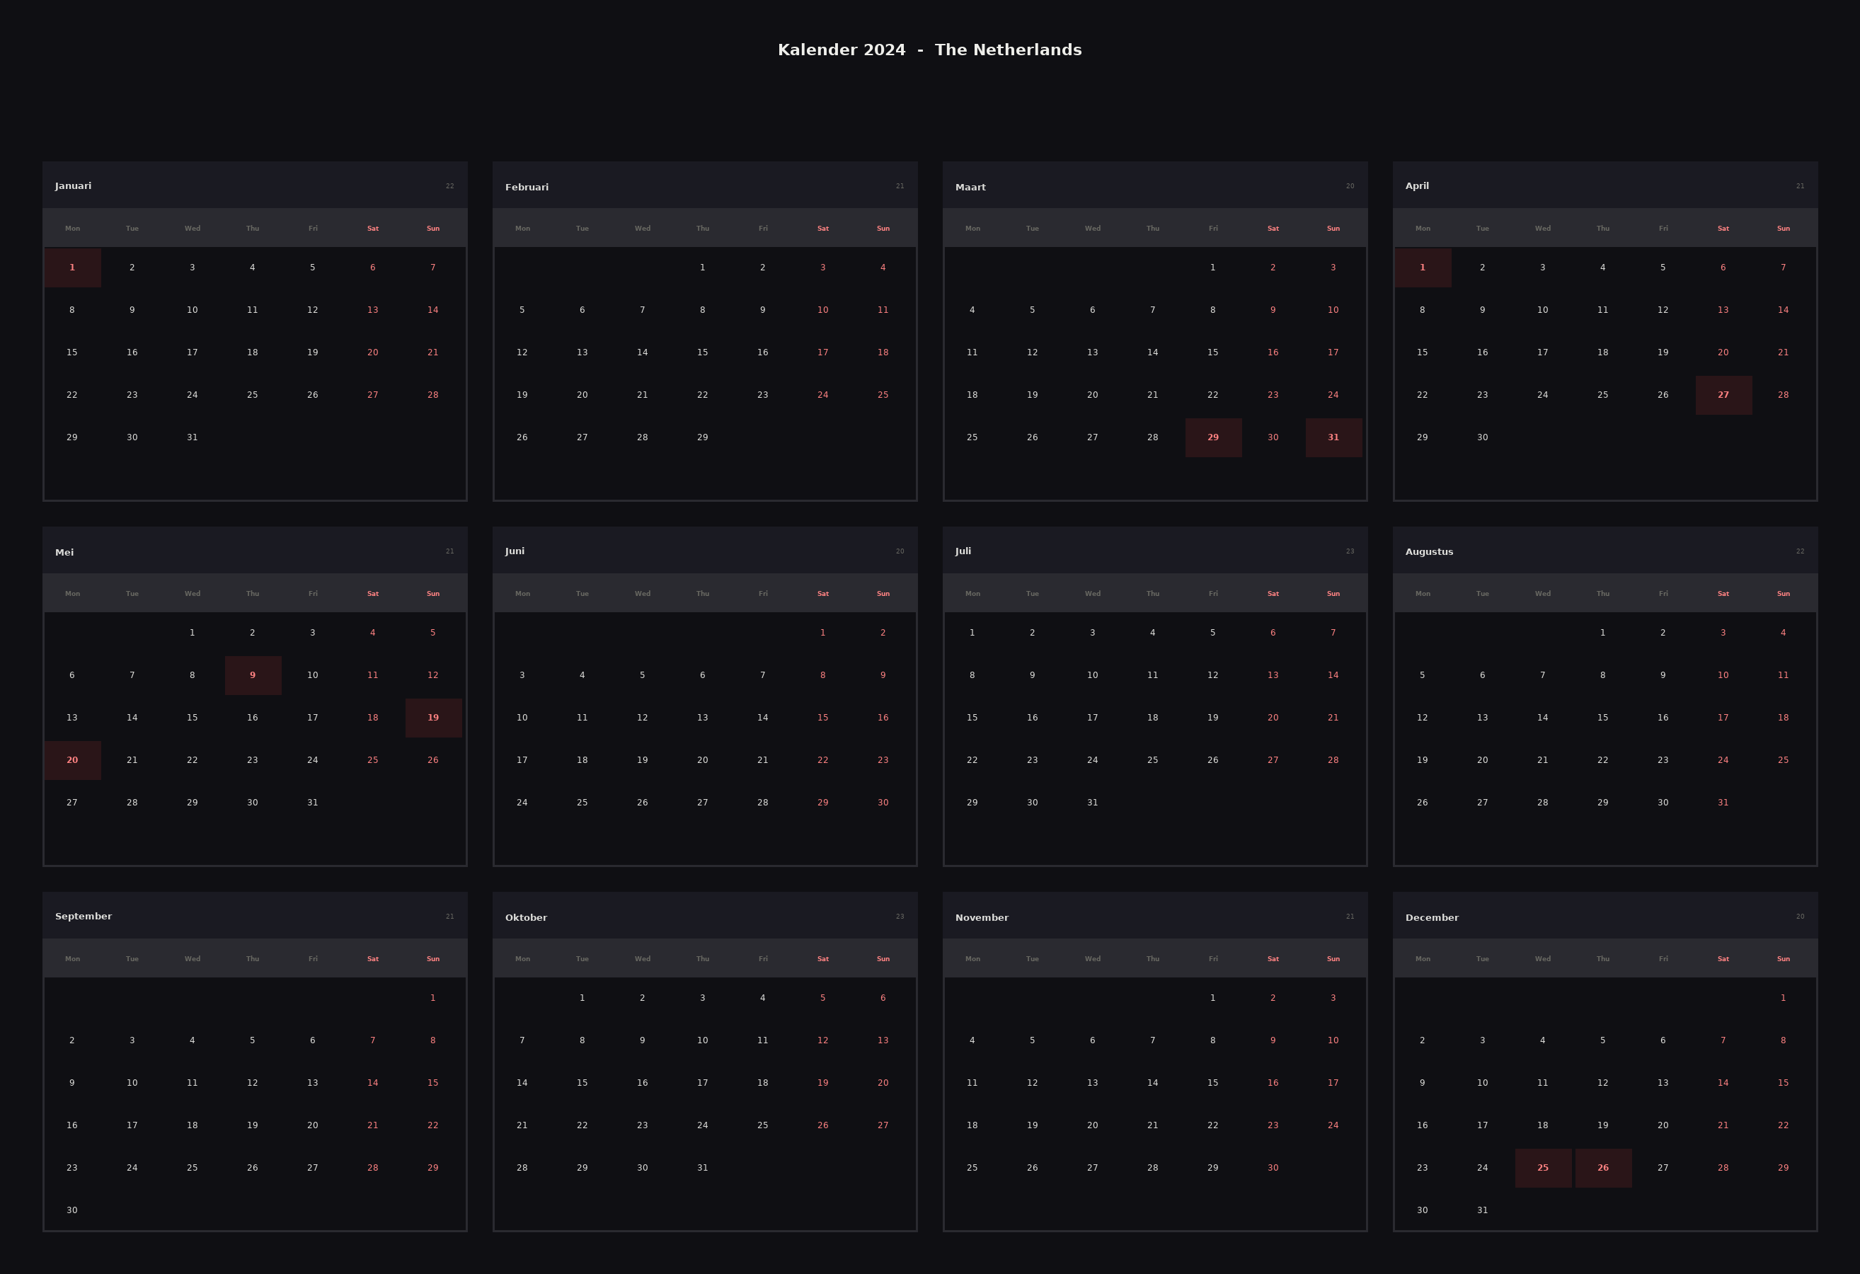1860x1274 pixels.
Task: Click 15 in Juni
Action: point(822,718)
